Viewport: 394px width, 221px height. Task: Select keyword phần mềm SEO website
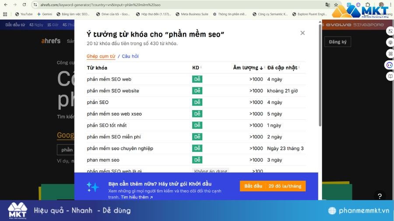coord(113,91)
